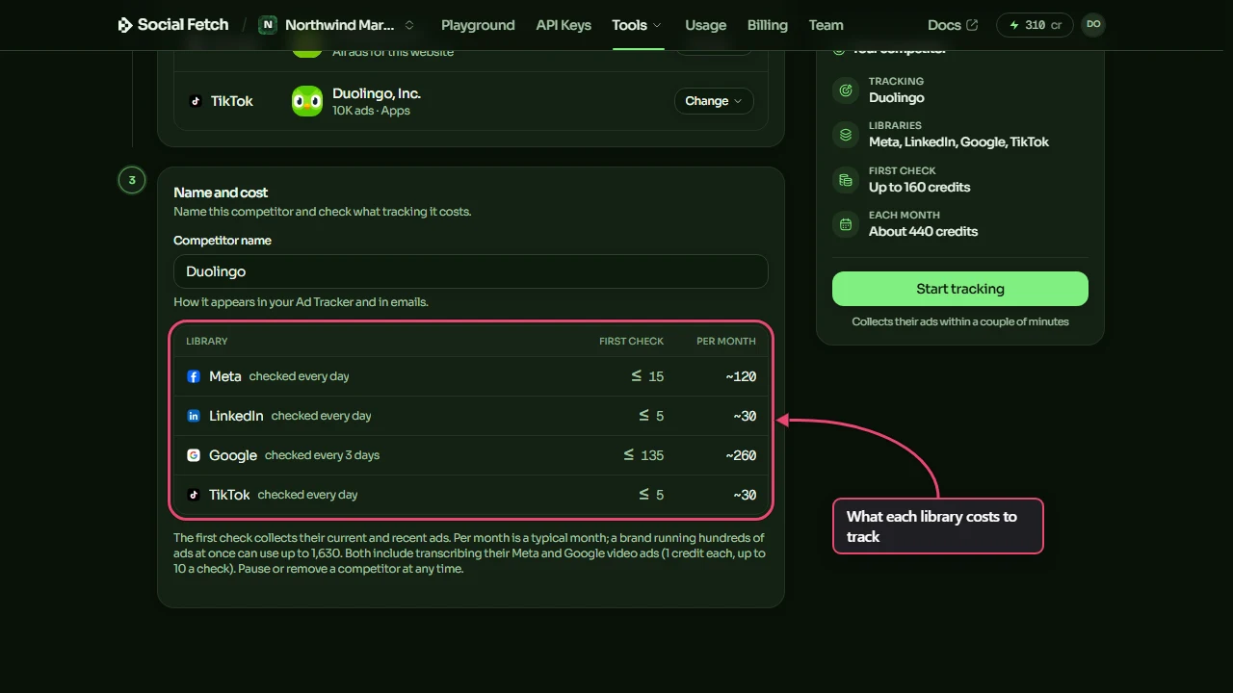Click the Docs external-link arrow icon
The image size is (1233, 693).
[x=972, y=25]
